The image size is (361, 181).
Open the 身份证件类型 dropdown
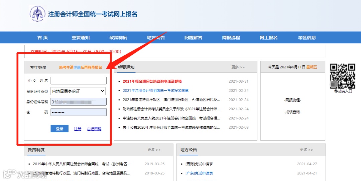[78, 91]
